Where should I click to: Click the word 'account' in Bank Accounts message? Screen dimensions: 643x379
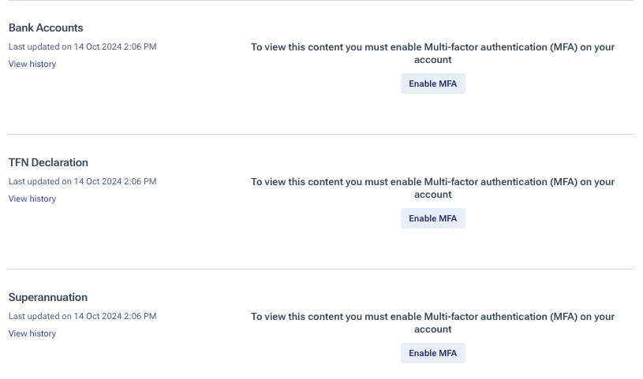click(432, 60)
